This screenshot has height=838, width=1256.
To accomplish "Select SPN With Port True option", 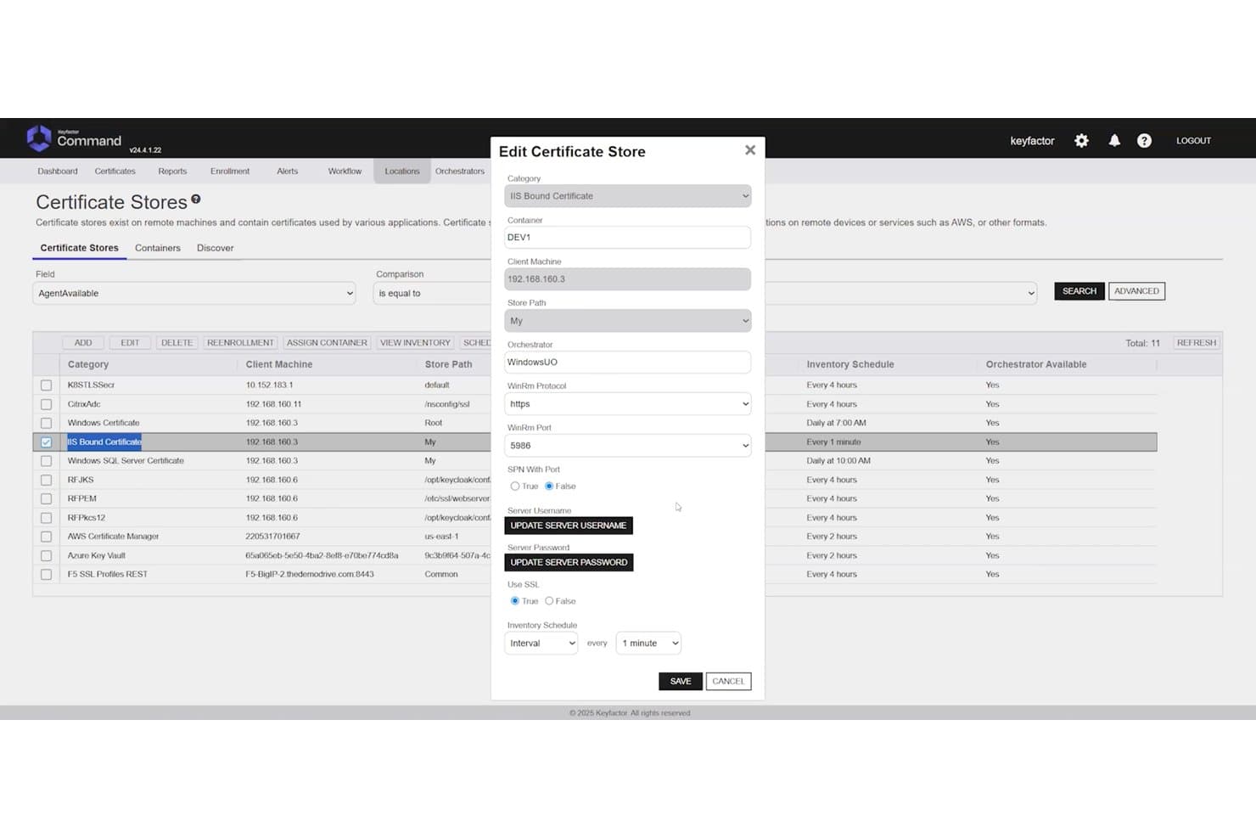I will pos(515,486).
